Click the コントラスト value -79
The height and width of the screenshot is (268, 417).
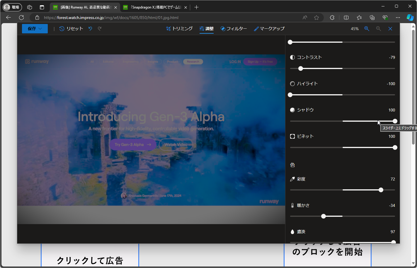392,57
